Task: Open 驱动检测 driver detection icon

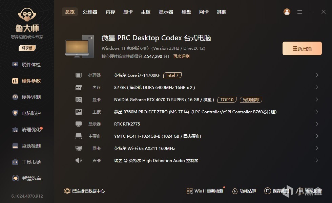Action: (15, 146)
